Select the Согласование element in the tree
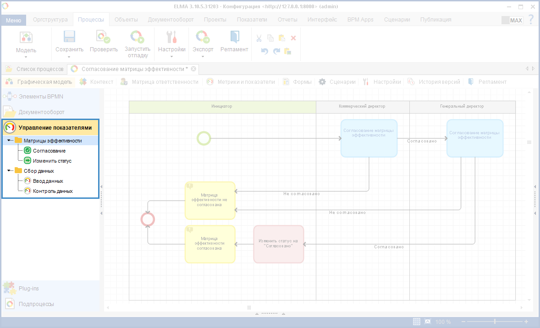Screen dimensions: 540x328 pos(49,151)
